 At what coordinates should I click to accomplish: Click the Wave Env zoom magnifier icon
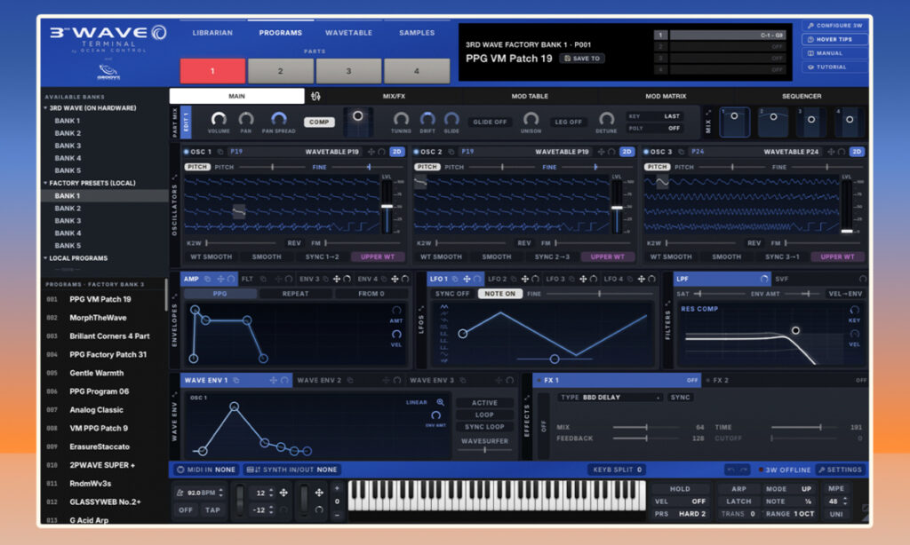tap(441, 402)
